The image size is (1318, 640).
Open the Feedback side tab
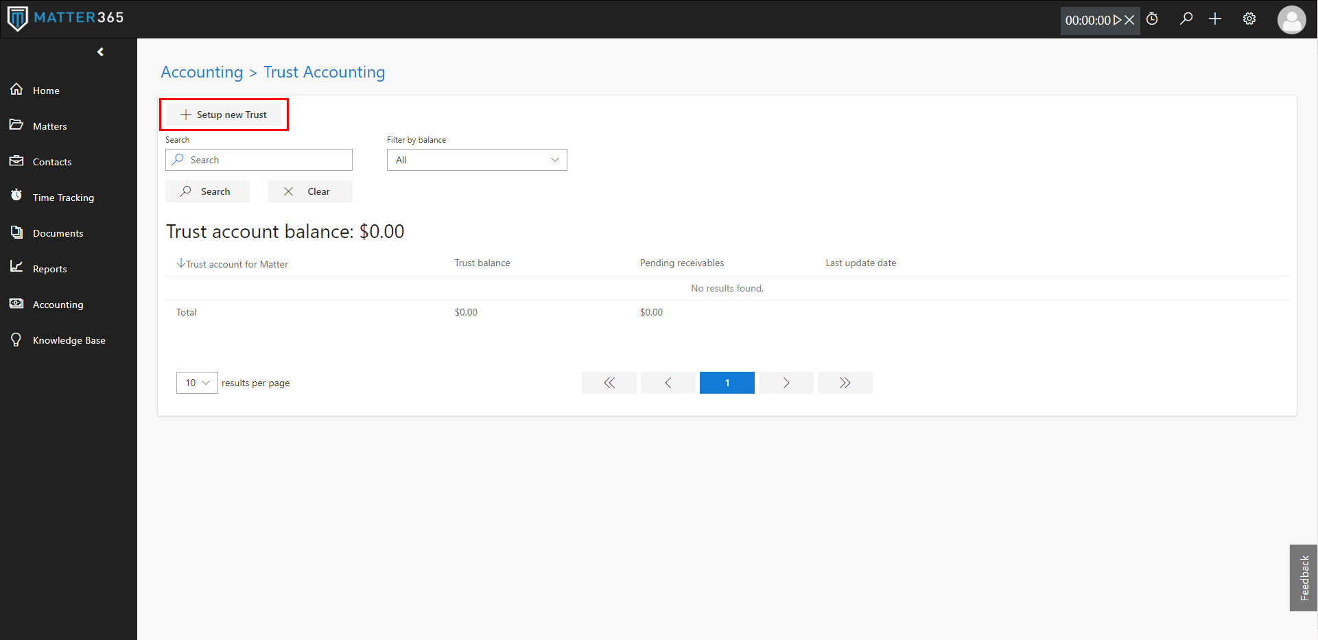[x=1304, y=578]
